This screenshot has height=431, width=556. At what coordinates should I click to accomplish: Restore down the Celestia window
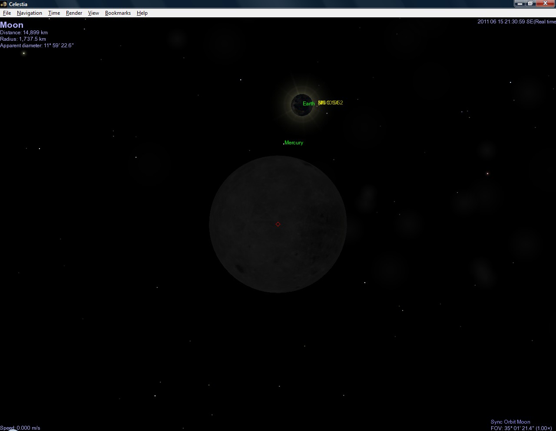click(530, 3)
